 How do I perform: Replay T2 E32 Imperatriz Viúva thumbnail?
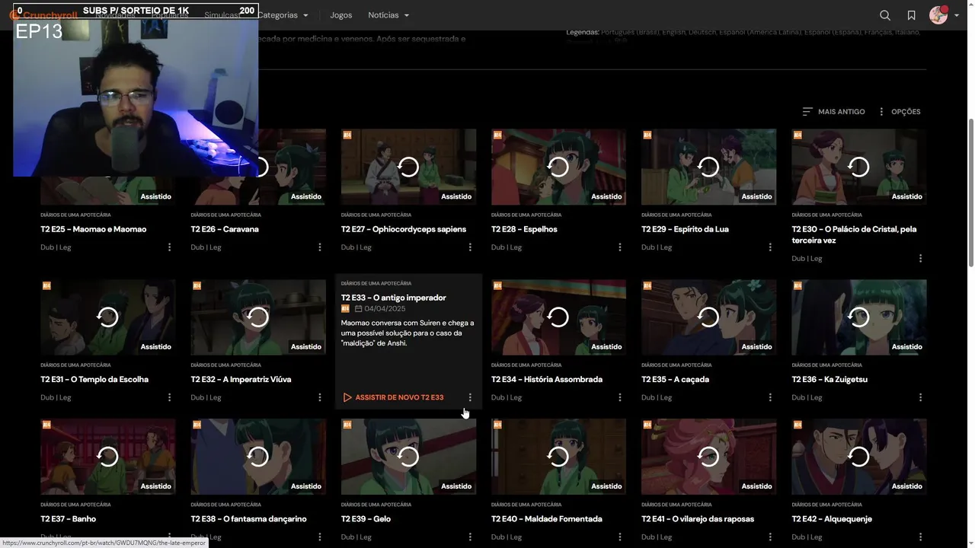(x=258, y=317)
